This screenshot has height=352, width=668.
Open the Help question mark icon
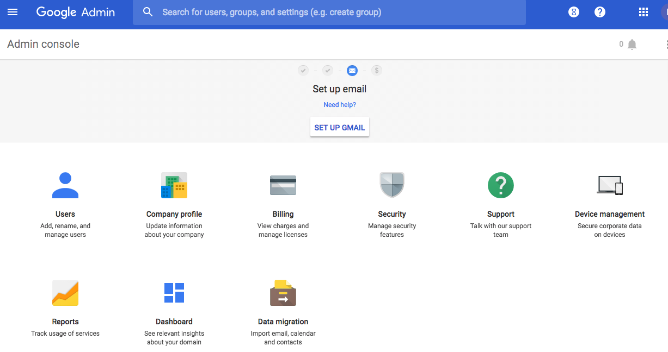[600, 12]
